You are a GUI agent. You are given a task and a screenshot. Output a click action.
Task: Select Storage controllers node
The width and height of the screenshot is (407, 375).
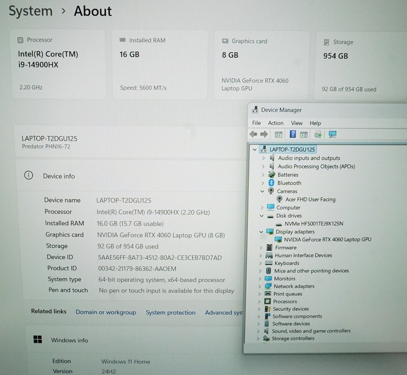point(293,338)
